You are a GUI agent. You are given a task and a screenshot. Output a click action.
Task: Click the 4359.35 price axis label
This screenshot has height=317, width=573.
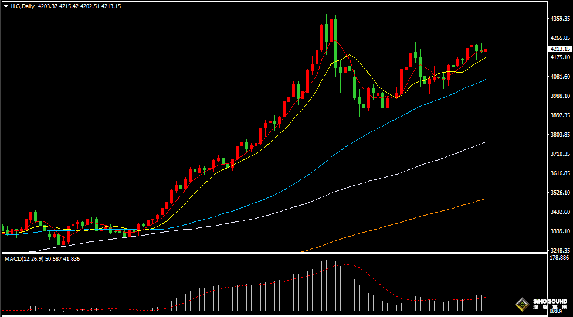(x=560, y=19)
